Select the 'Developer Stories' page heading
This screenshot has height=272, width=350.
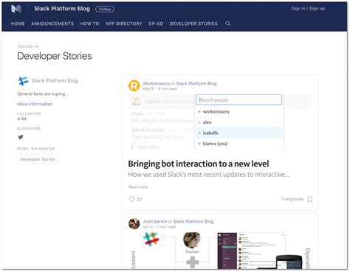click(55, 56)
